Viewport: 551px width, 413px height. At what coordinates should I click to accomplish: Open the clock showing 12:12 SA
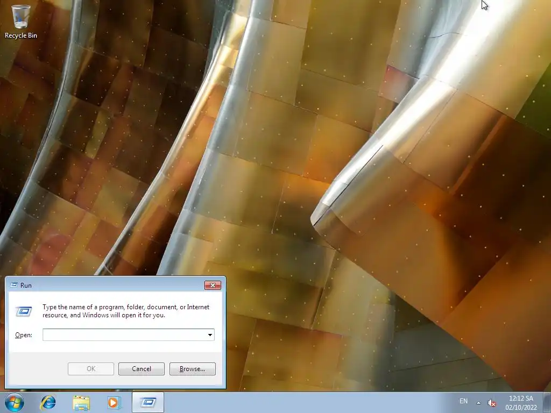tap(521, 403)
